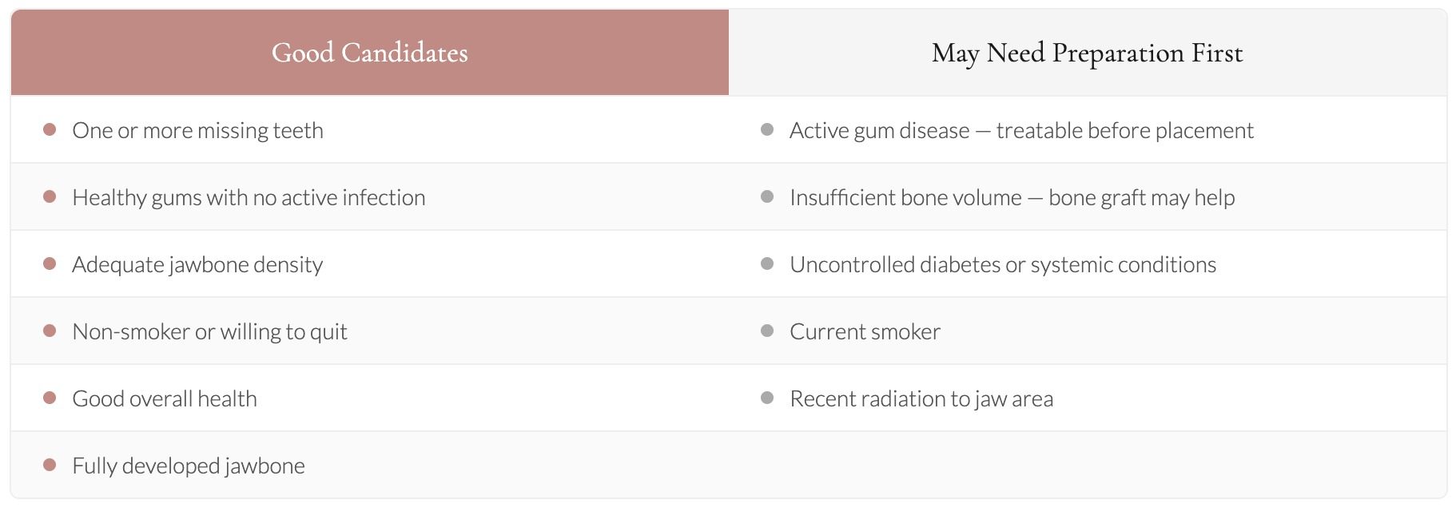Screen dimensions: 1456x519
Task: Select the One or more missing teeth text
Action: 197,130
